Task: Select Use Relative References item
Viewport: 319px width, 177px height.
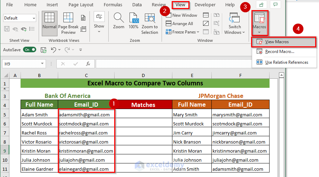Action: (x=284, y=62)
